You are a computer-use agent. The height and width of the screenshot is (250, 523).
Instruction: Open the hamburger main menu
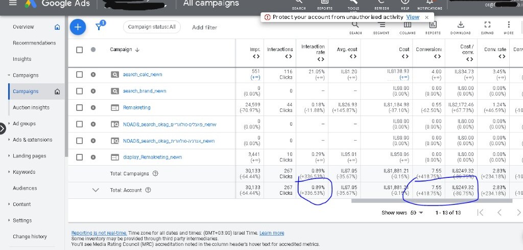click(x=12, y=3)
